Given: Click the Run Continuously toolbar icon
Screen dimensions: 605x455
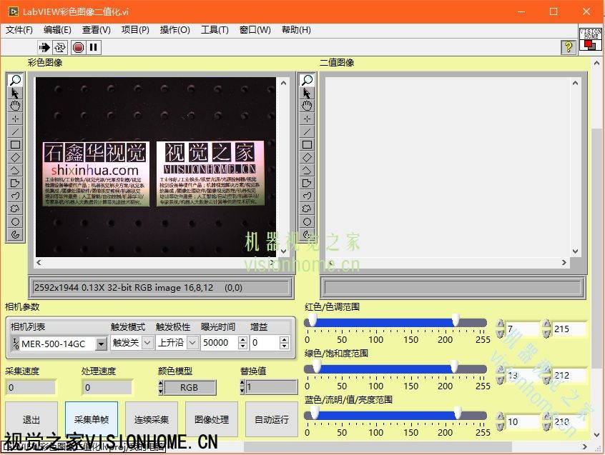Looking at the screenshot, I should click(x=60, y=47).
